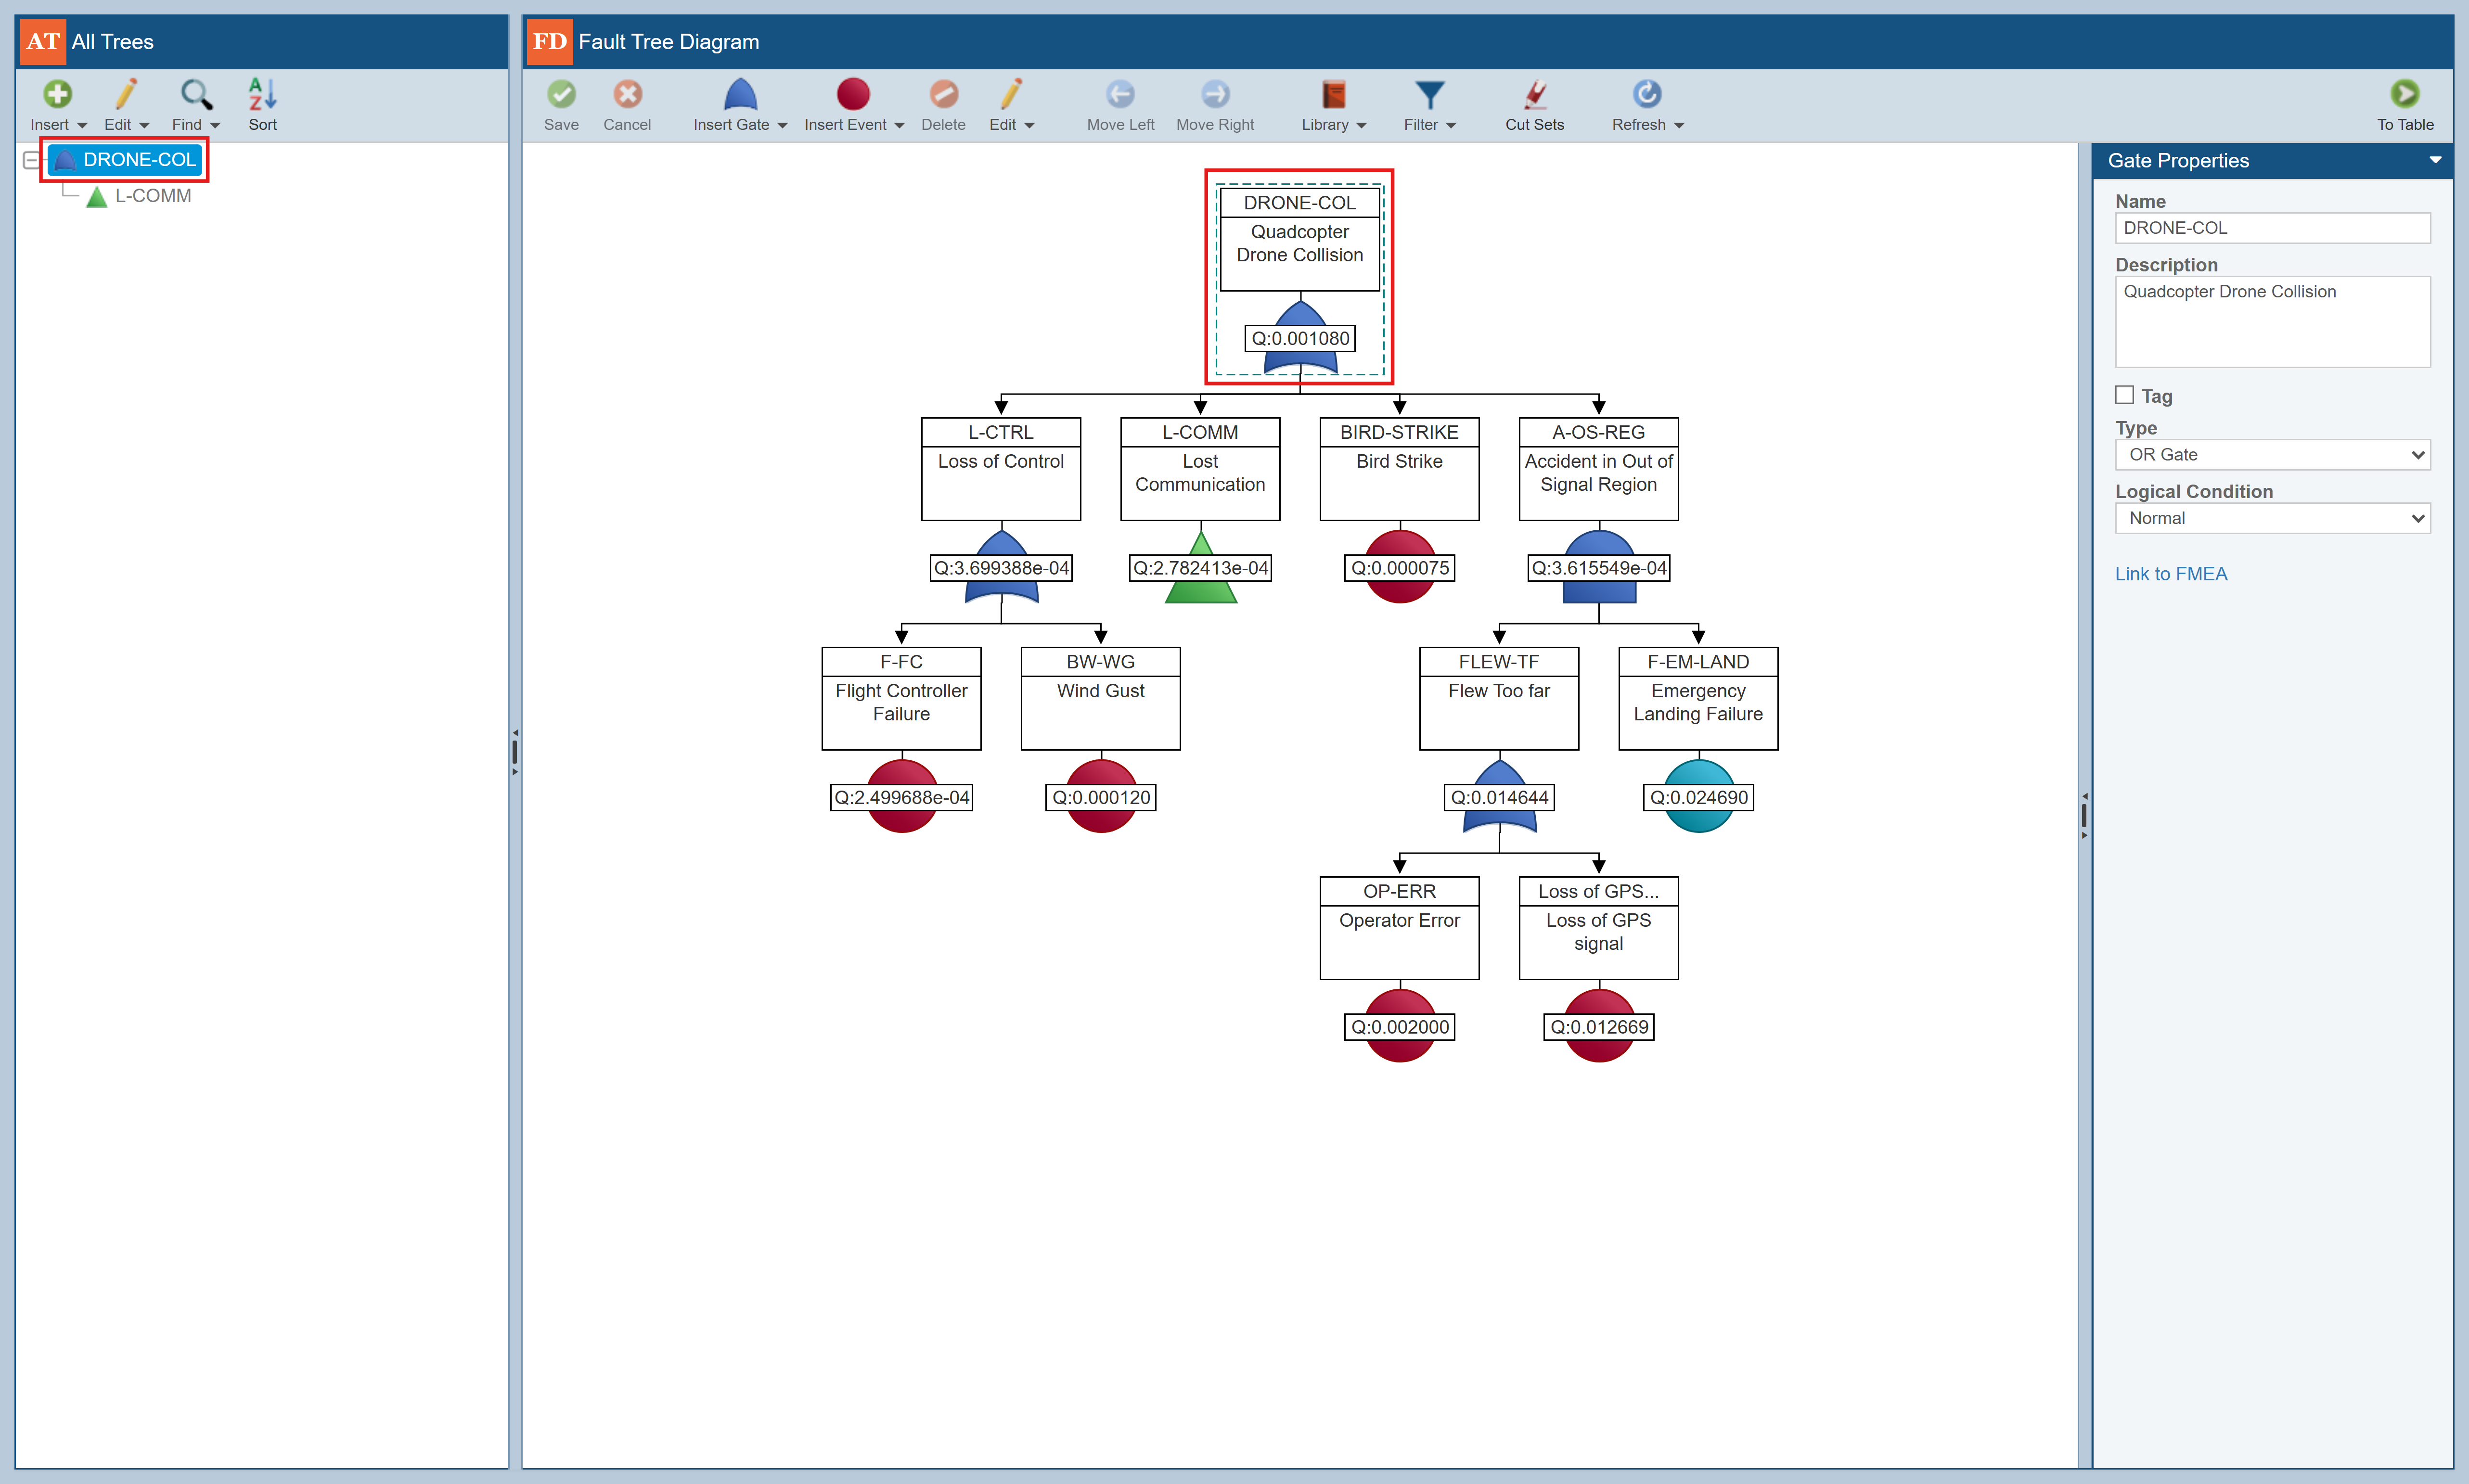Viewport: 2469px width, 1484px height.
Task: Click into the Name input field
Action: pyautogui.click(x=2271, y=228)
